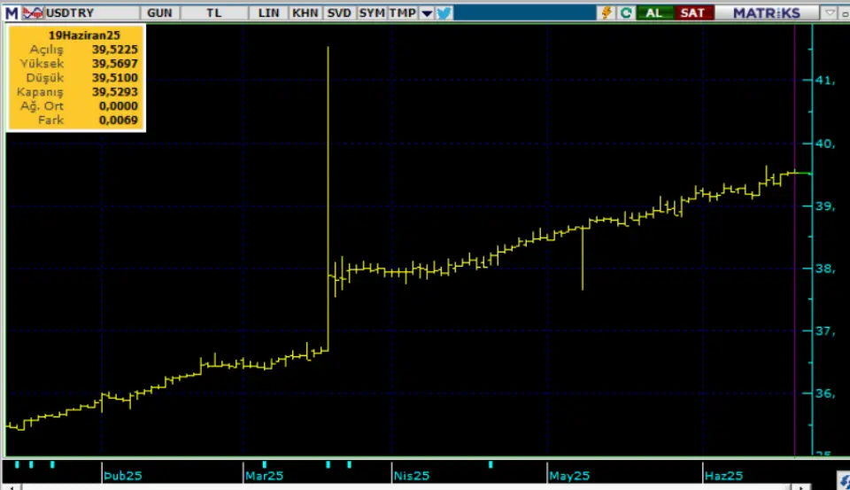This screenshot has height=490, width=850.
Task: Select the Açılış value 39,5225
Action: (114, 50)
